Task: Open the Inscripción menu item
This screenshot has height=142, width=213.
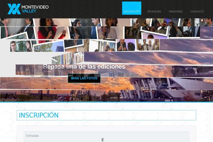Action: pyautogui.click(x=132, y=8)
